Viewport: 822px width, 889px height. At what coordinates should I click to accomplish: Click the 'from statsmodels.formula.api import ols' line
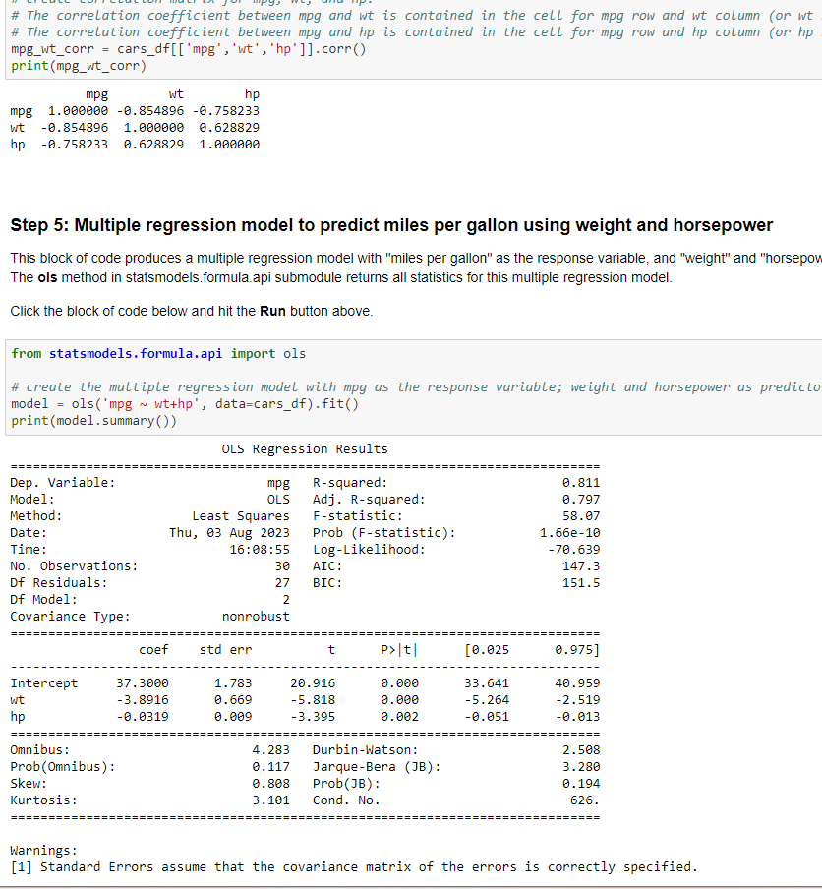[x=158, y=354]
